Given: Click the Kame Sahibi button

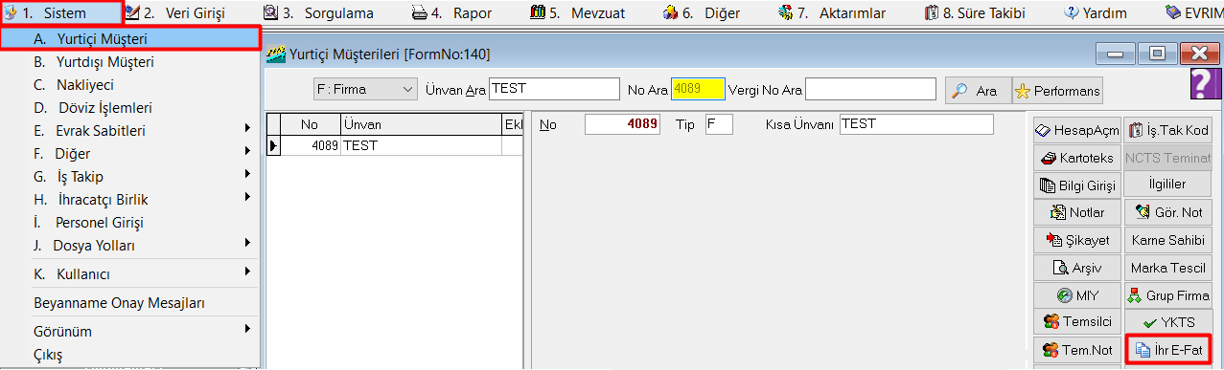Looking at the screenshot, I should (1167, 240).
